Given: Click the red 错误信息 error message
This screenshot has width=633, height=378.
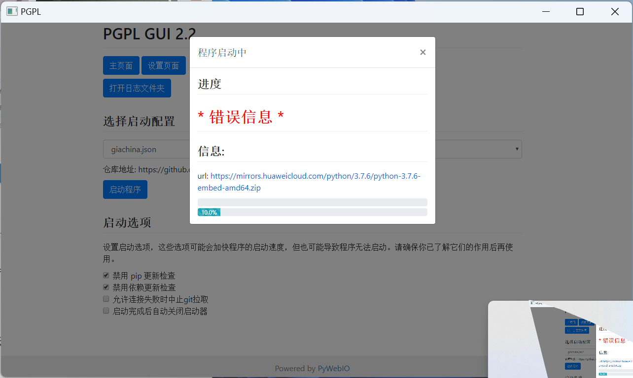Looking at the screenshot, I should coord(241,116).
